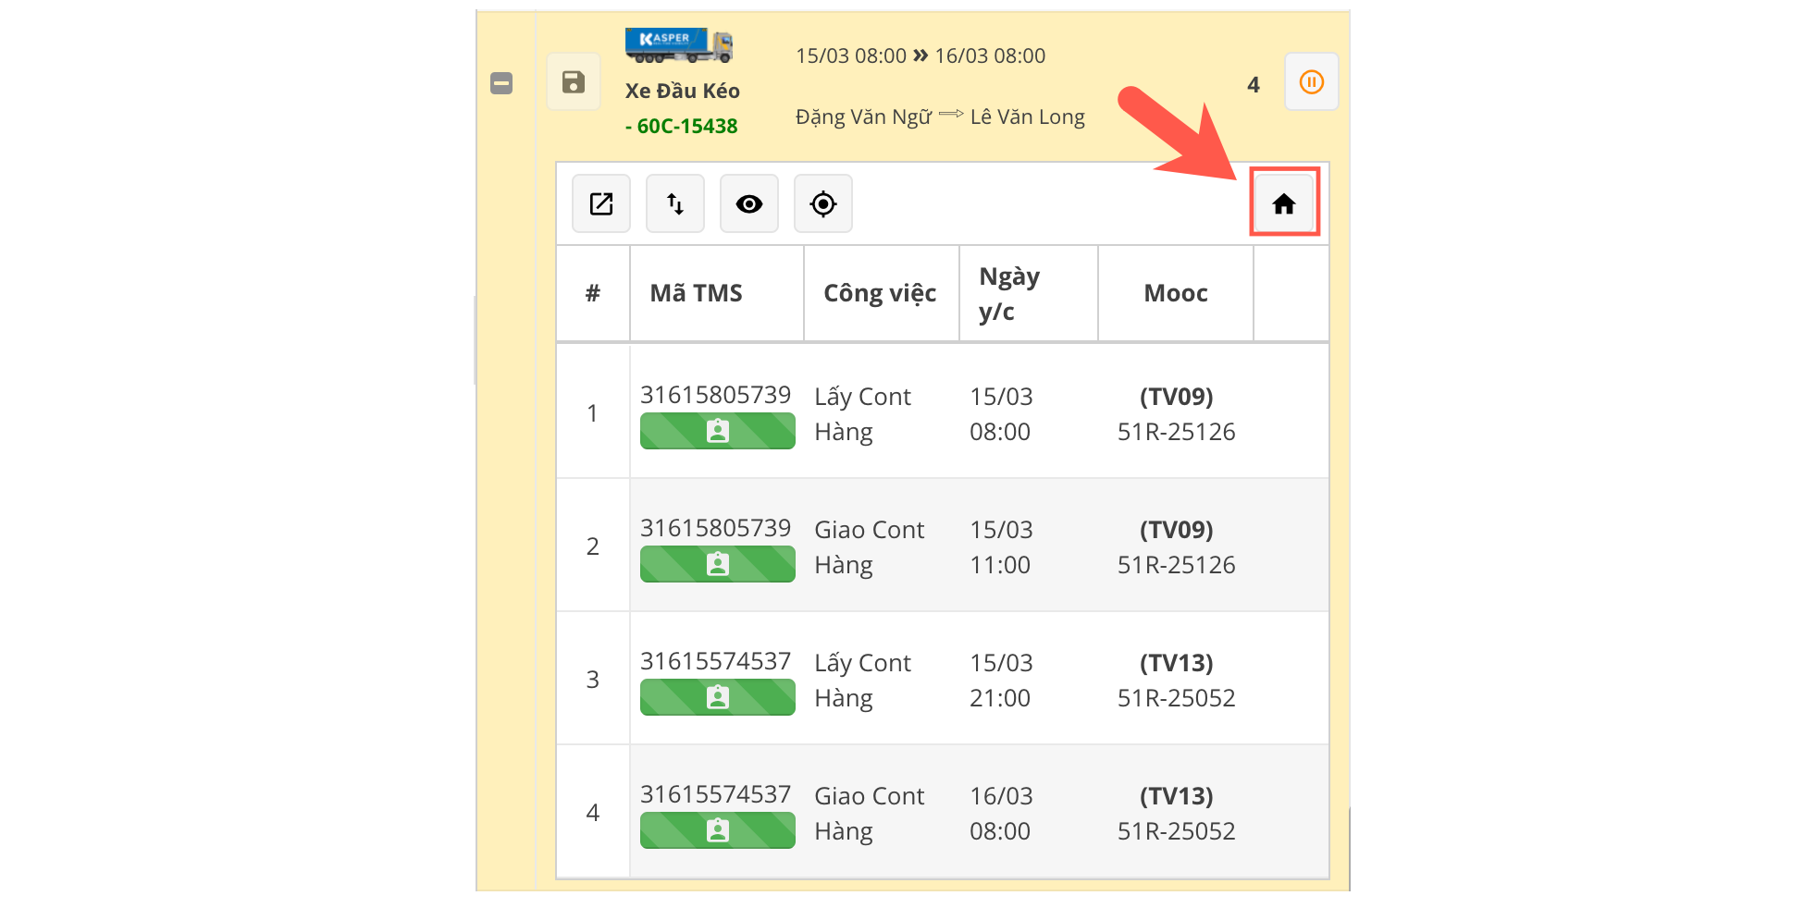Click the orange pause circle button
Screen dimensions: 1804x908
click(x=1311, y=82)
